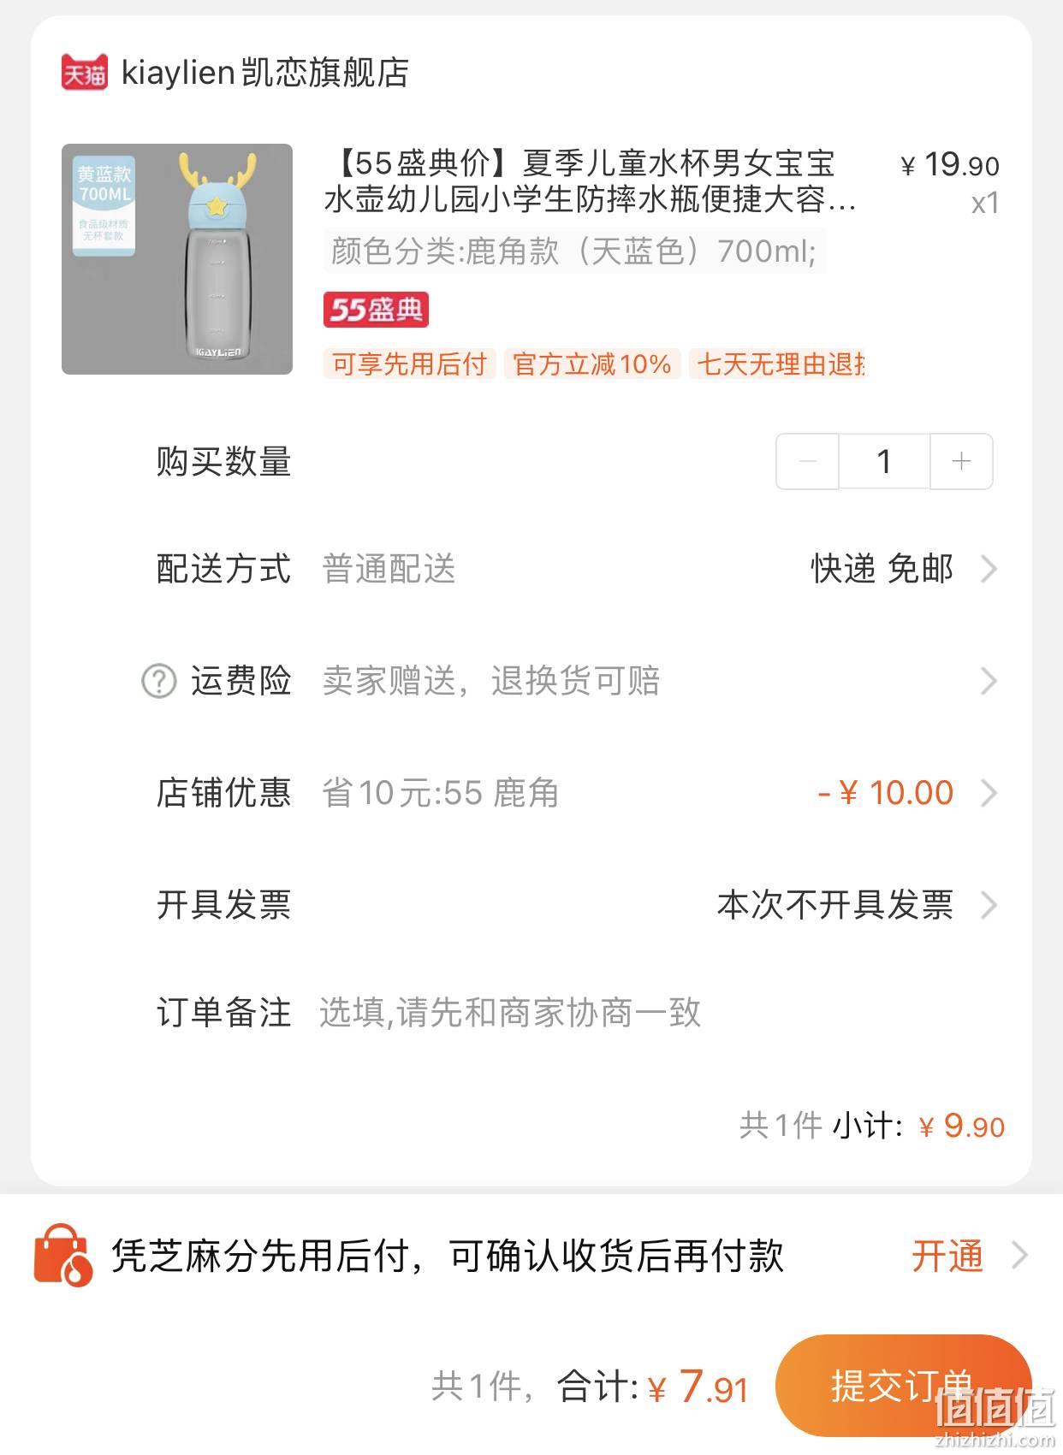Image resolution: width=1063 pixels, height=1455 pixels.
Task: Click the 运费险 question mark help icon
Action: 158,682
